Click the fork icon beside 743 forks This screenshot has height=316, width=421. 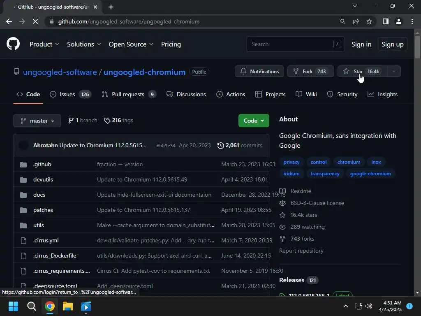282,239
